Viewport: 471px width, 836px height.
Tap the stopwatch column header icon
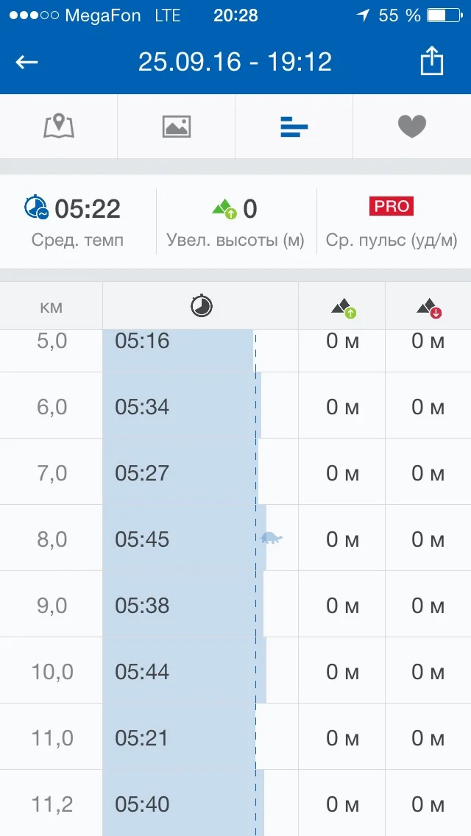(202, 306)
